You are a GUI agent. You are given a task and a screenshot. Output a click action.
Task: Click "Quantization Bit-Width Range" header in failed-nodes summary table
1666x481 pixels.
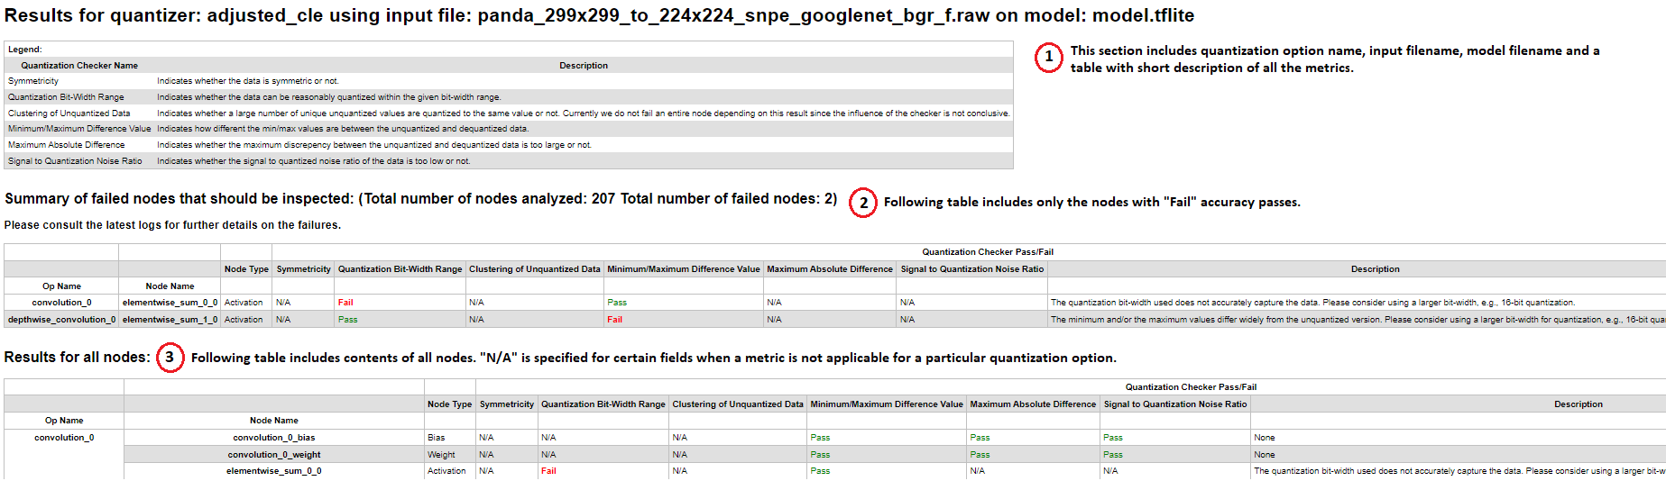coord(400,269)
